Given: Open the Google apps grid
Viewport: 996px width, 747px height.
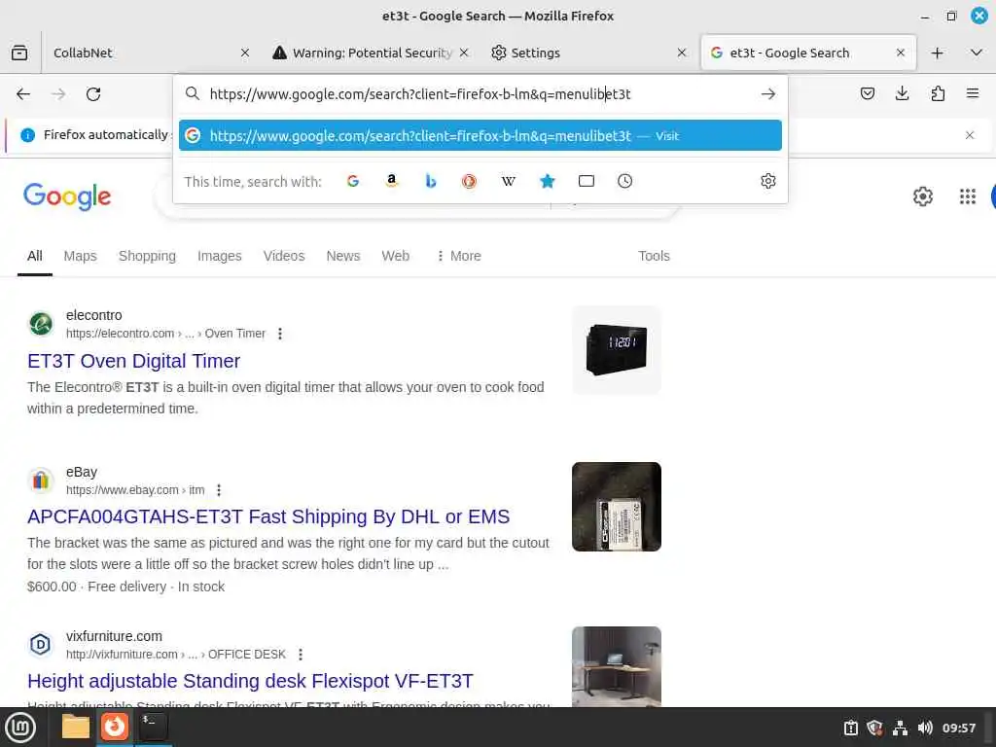Looking at the screenshot, I should click(x=968, y=196).
